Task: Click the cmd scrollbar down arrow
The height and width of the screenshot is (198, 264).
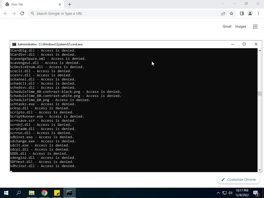Action: pos(260,170)
